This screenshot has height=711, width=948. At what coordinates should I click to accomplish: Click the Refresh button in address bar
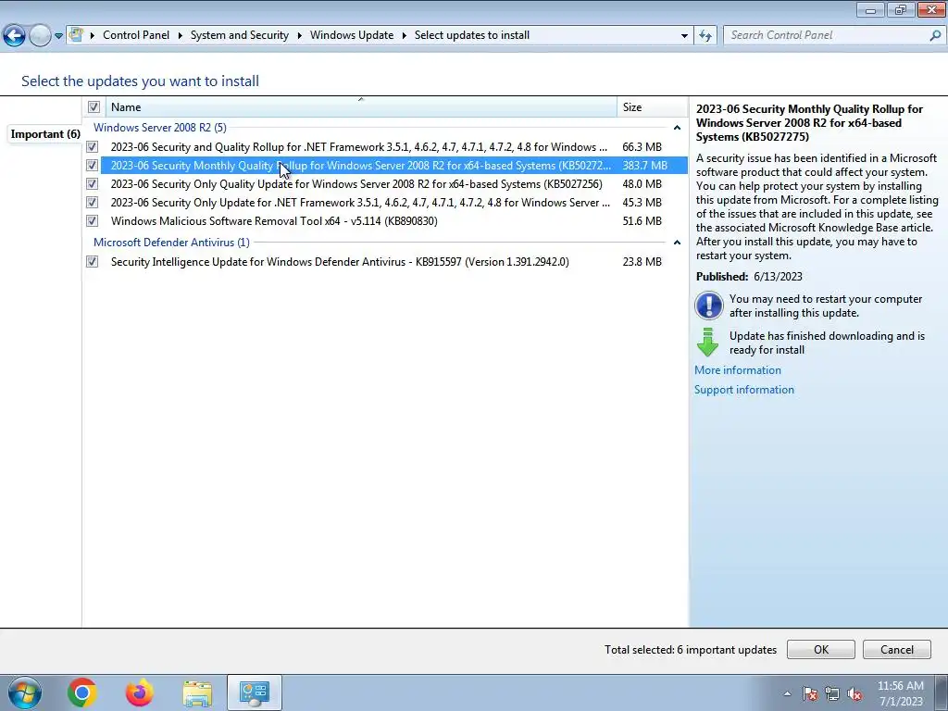pyautogui.click(x=705, y=36)
